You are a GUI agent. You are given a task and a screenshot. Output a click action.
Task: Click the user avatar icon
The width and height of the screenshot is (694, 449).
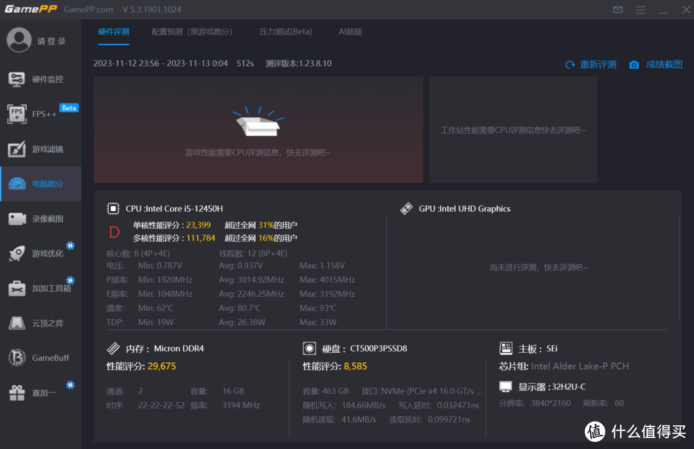point(19,40)
